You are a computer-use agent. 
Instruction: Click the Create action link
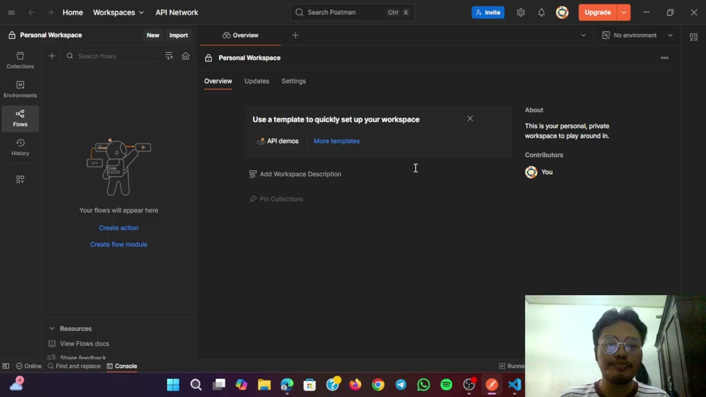pyautogui.click(x=119, y=228)
